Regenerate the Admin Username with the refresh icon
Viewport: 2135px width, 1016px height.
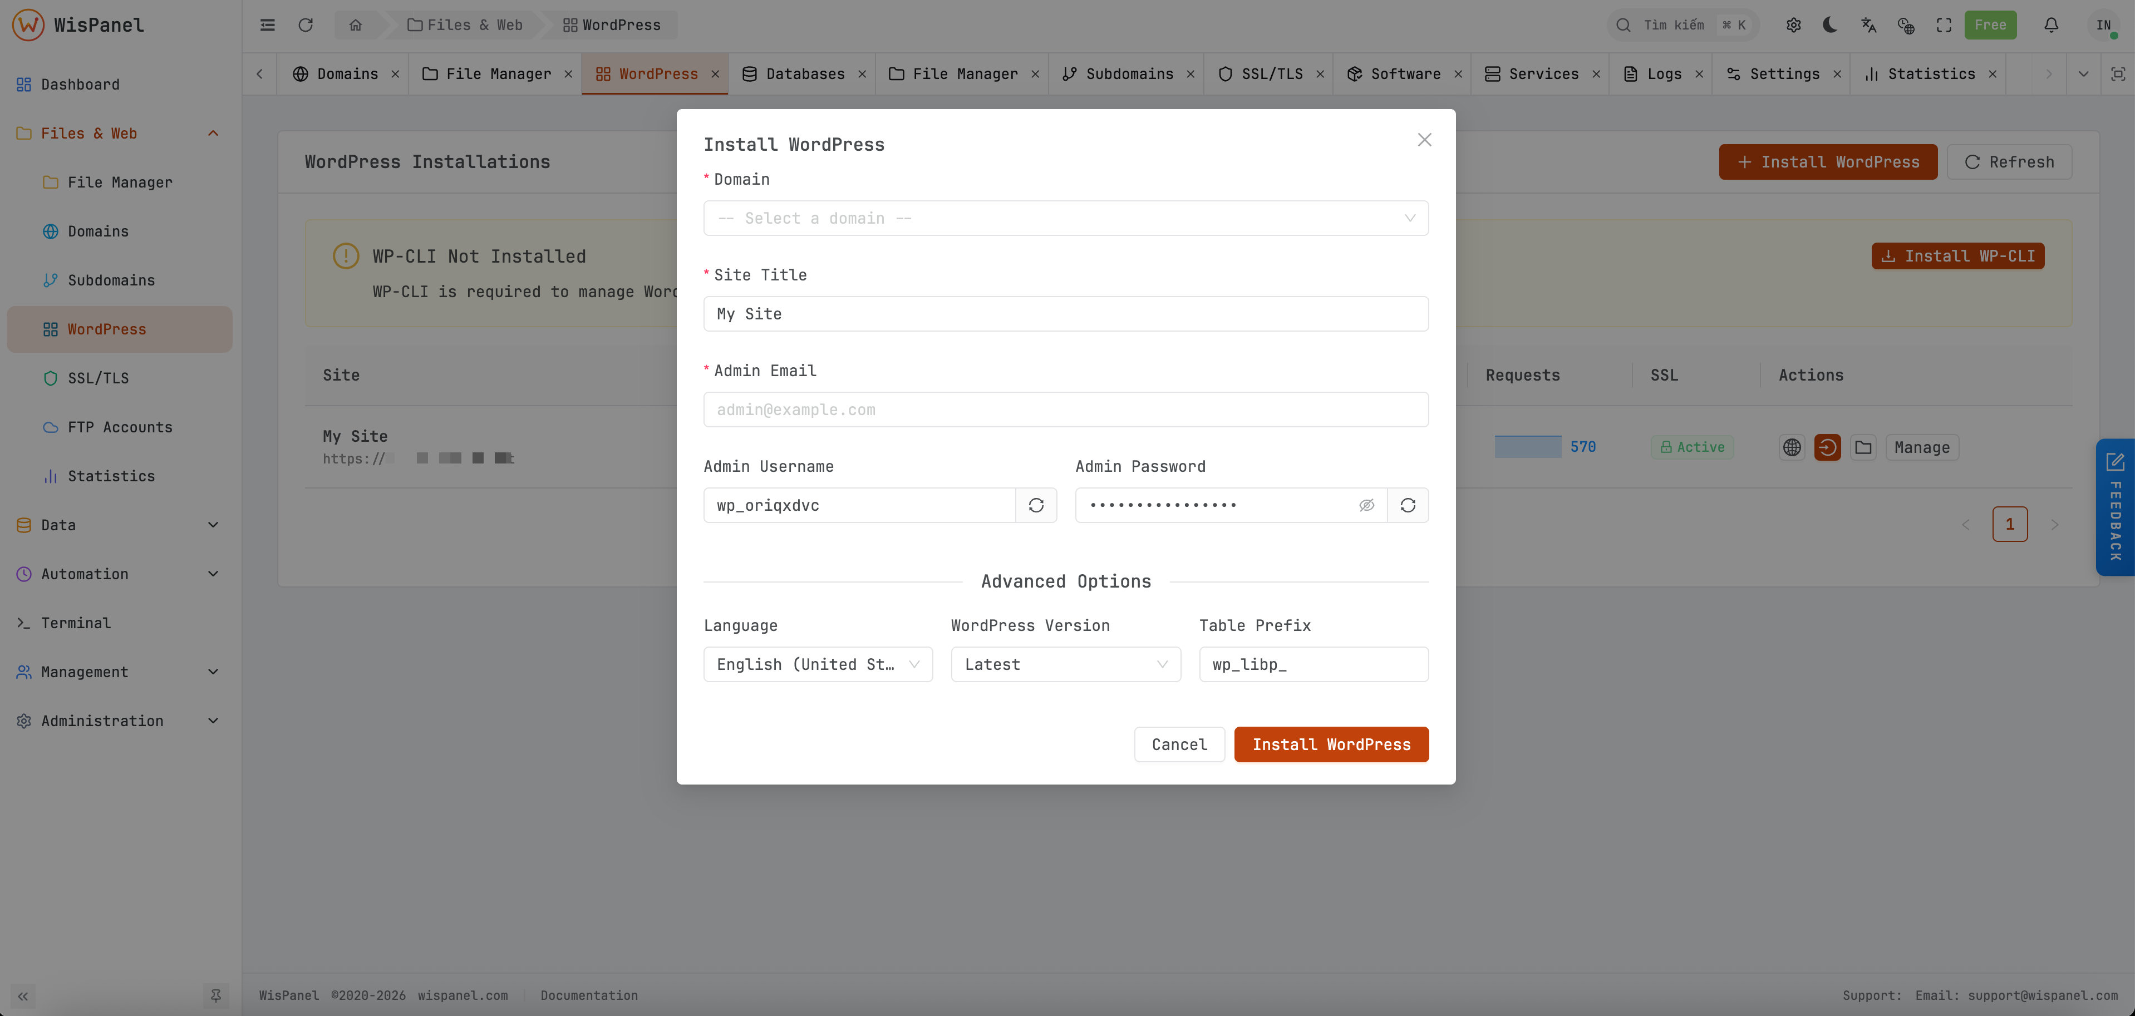(x=1036, y=505)
